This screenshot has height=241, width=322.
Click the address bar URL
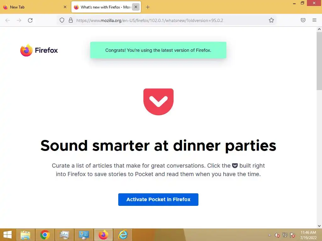point(149,20)
